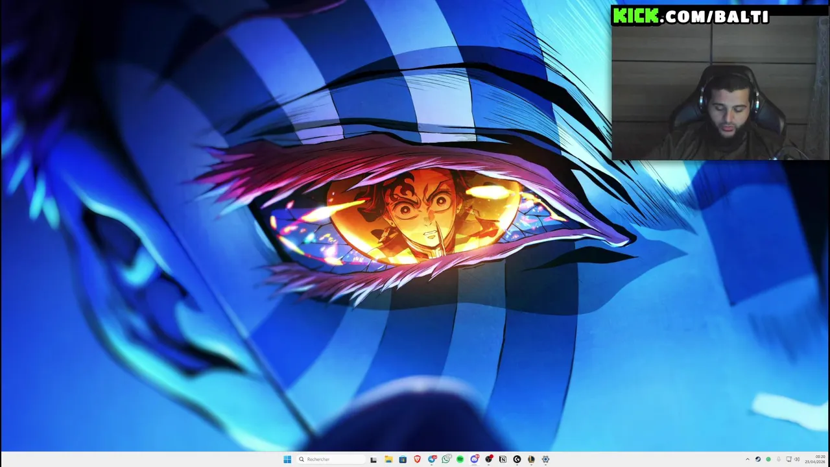This screenshot has width=830, height=467.
Task: Click the Rechercher taskbar search box
Action: tap(331, 459)
